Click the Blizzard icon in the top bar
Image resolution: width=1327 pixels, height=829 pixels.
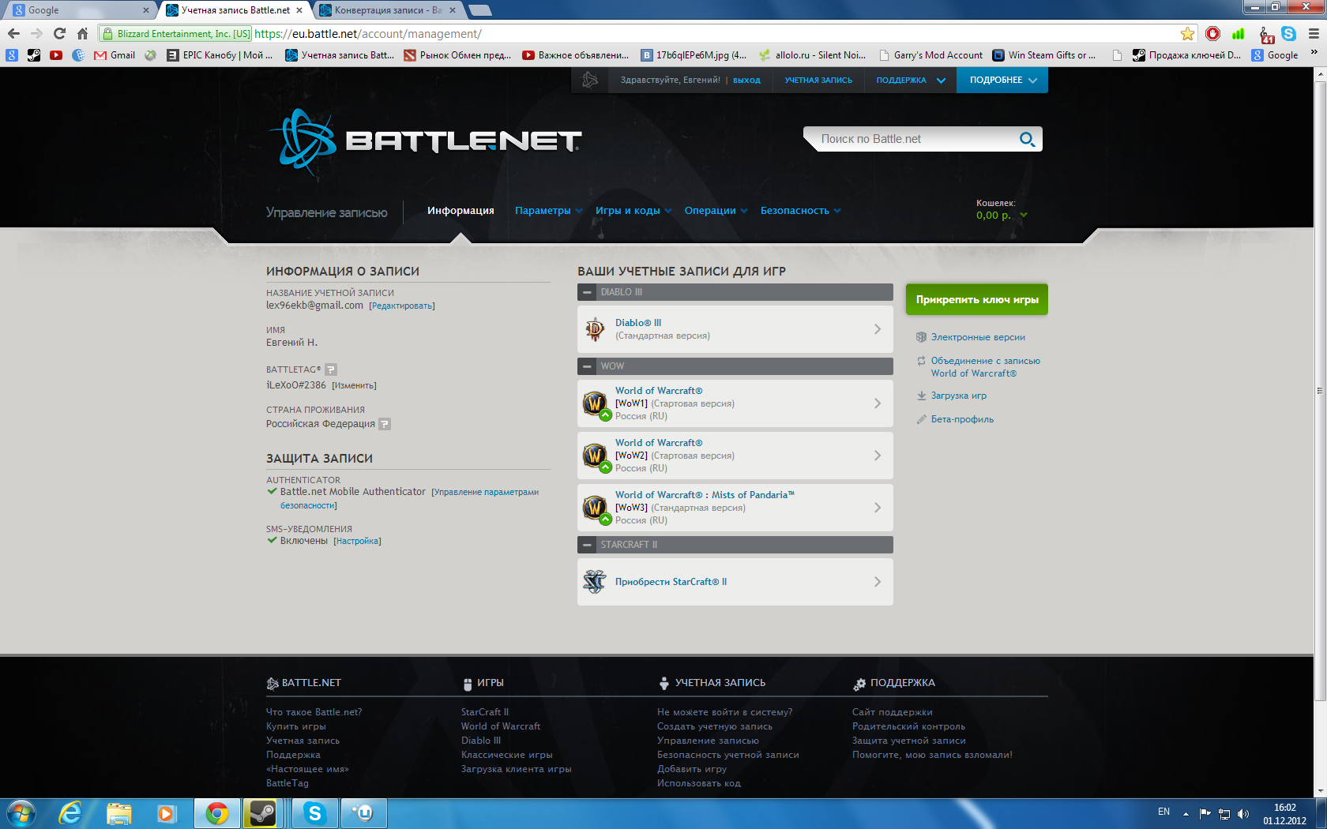[590, 80]
